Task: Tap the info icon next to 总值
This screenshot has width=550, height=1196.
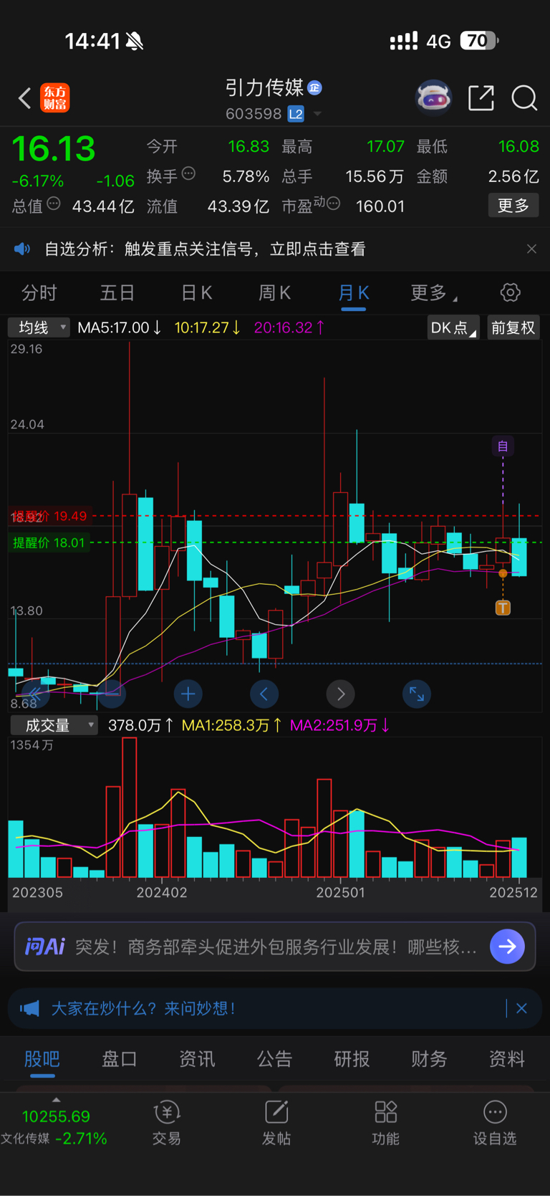Action: click(54, 204)
